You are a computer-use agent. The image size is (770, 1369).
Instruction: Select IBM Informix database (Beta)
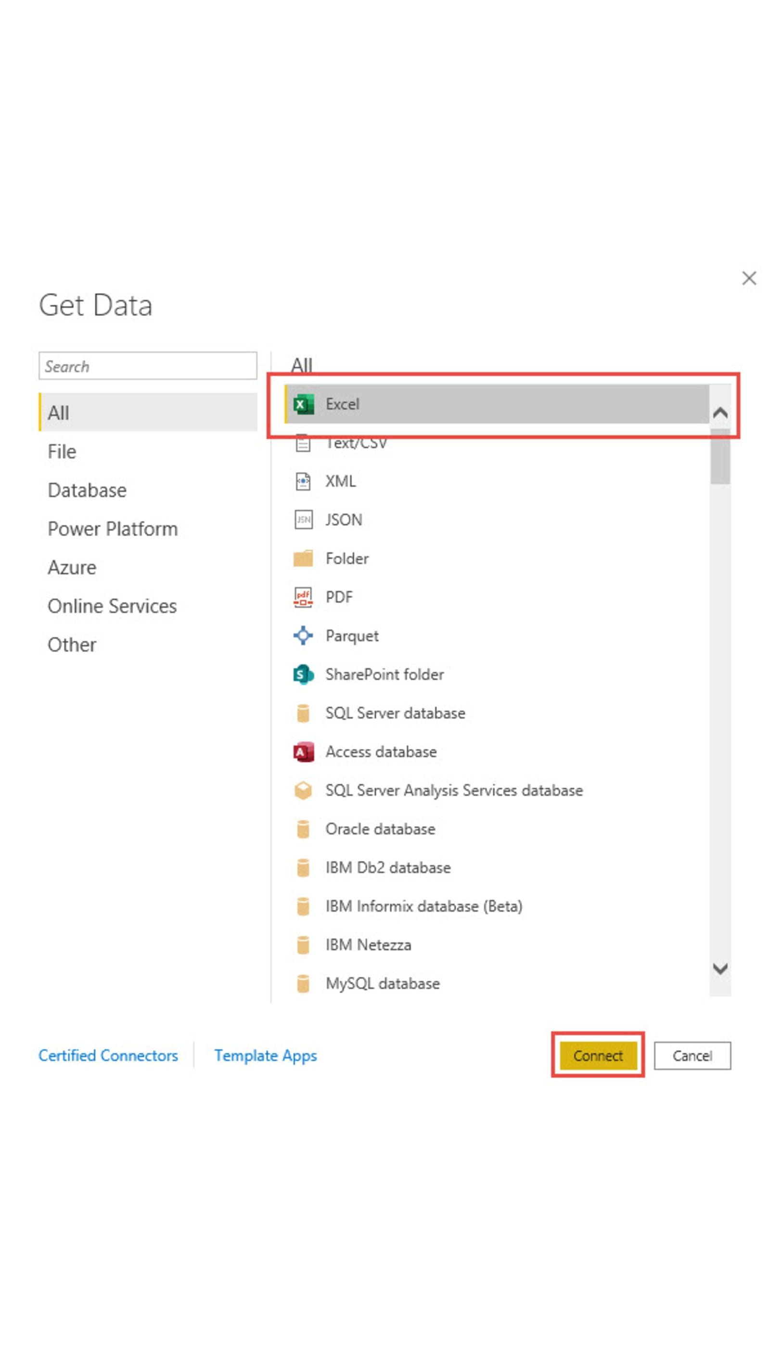[x=423, y=905]
